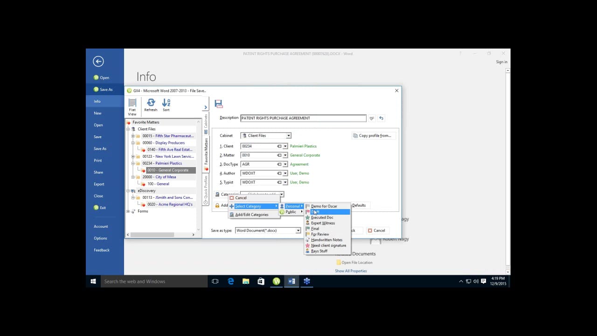Click the spell-check icon next to Description

[x=372, y=119]
